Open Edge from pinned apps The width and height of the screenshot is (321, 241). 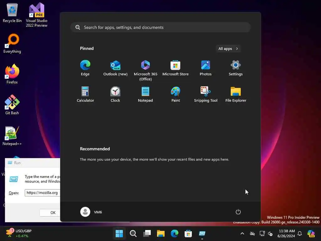(85, 68)
